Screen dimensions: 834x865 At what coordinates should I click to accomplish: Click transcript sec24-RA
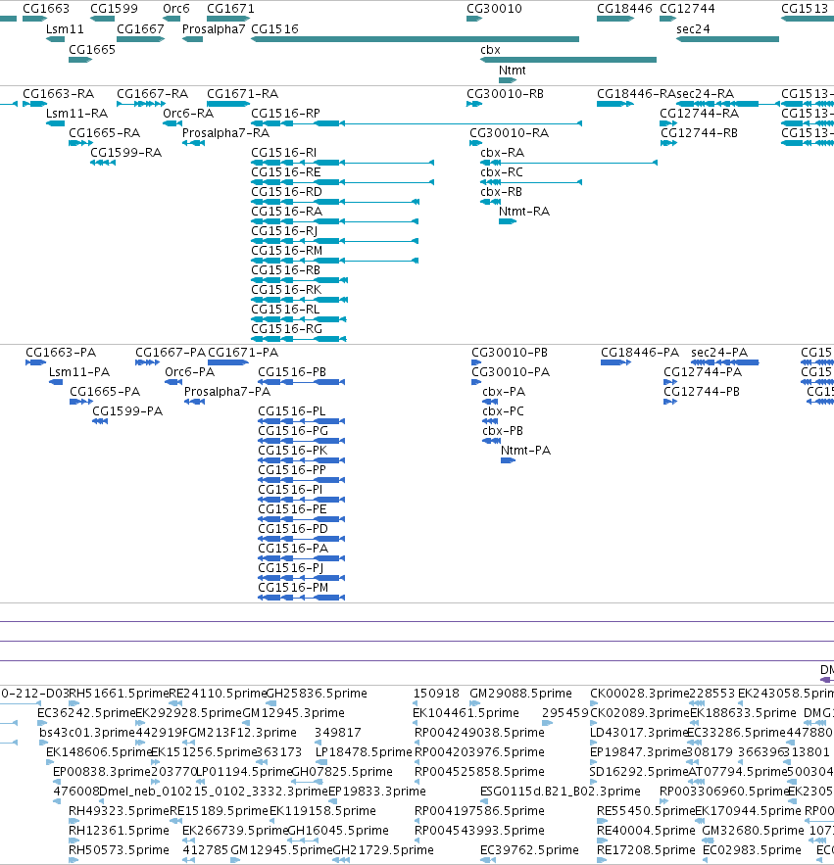728,104
